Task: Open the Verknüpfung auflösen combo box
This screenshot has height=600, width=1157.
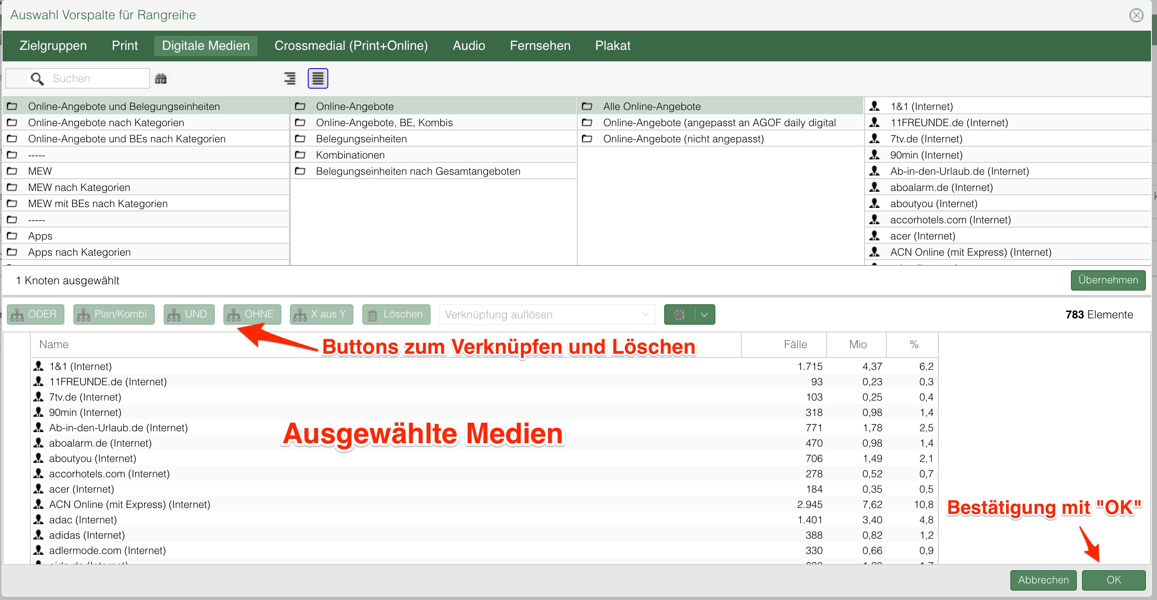Action: point(547,314)
